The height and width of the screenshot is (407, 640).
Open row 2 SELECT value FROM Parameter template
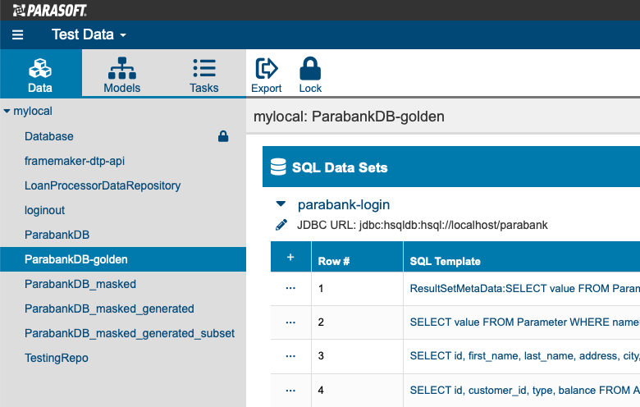525,322
